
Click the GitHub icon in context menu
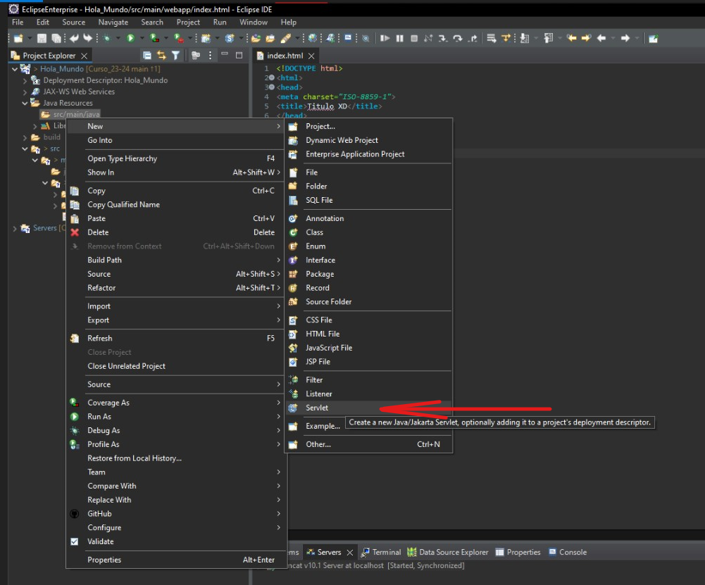click(x=75, y=514)
